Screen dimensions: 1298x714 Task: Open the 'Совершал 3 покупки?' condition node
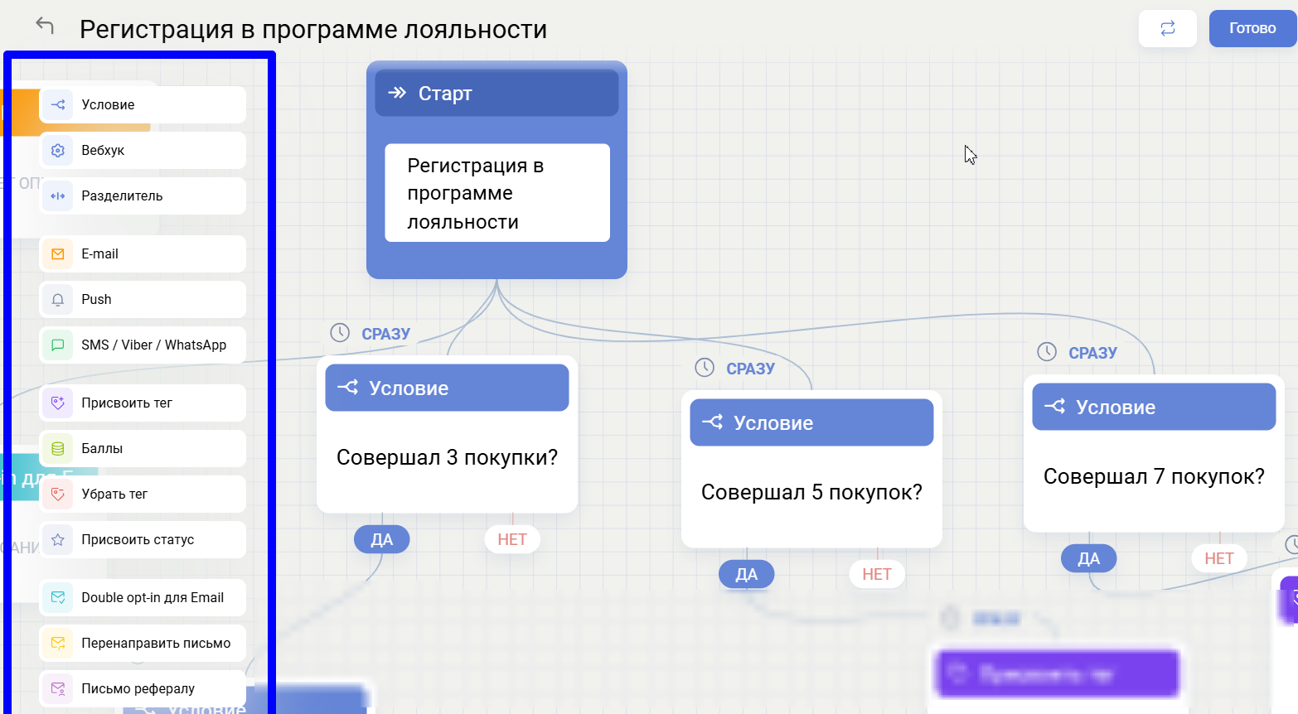(447, 457)
